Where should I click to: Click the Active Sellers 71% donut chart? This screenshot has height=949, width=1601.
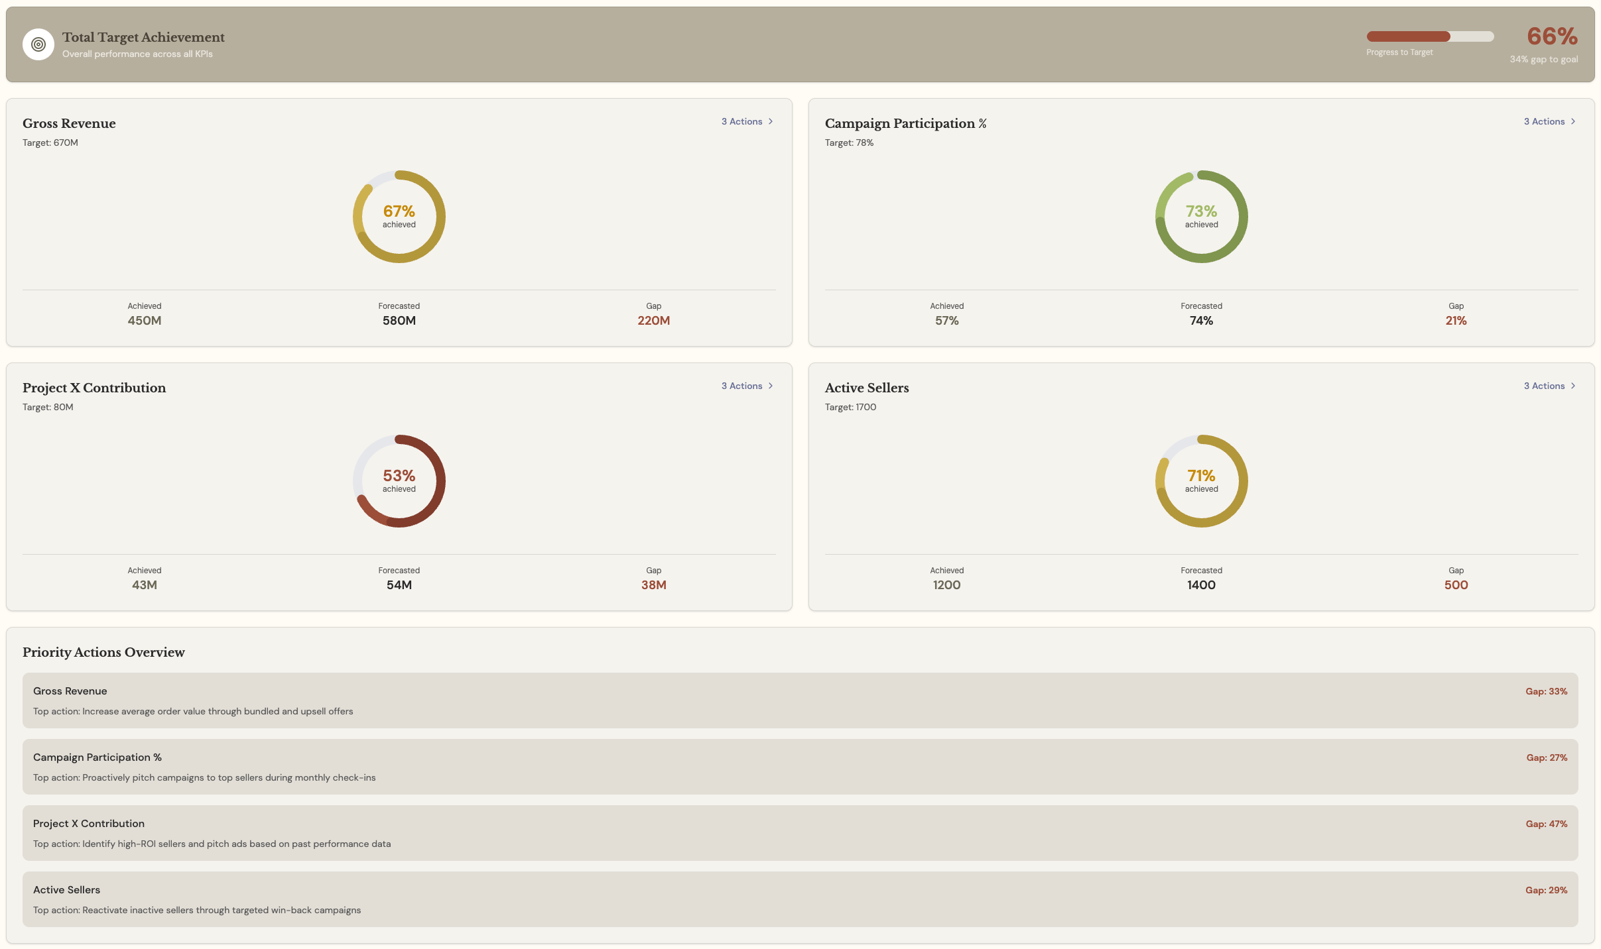(1200, 480)
